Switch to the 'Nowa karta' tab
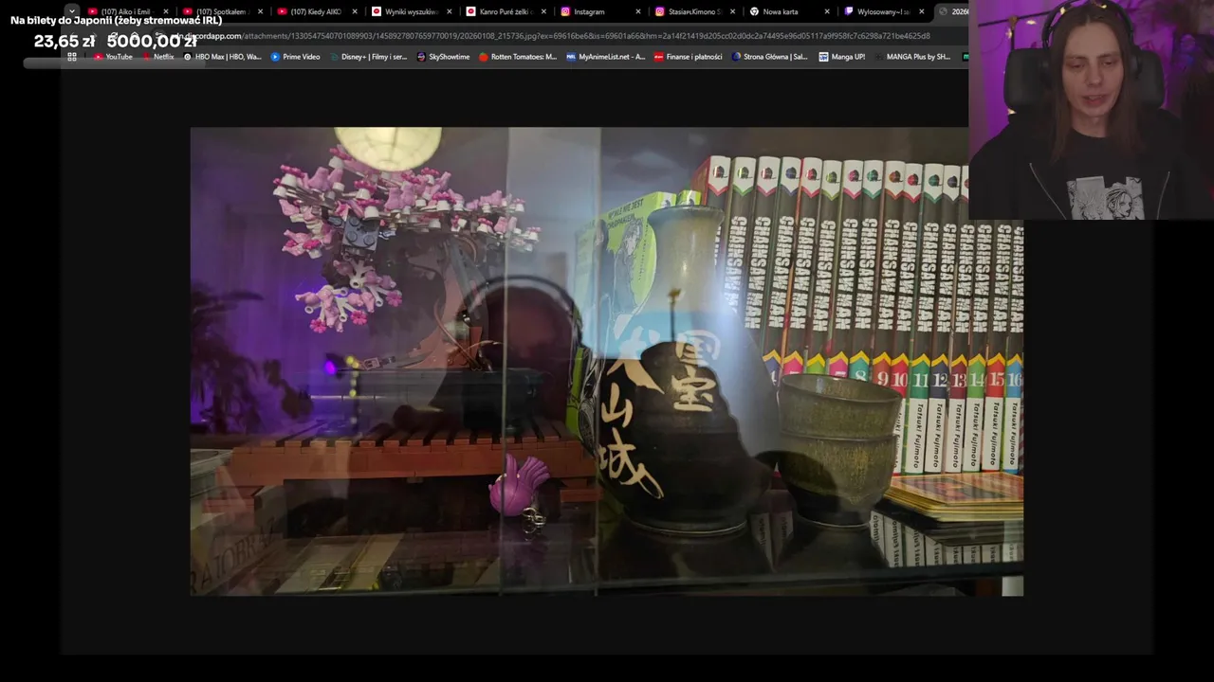1214x682 pixels. pos(789,11)
